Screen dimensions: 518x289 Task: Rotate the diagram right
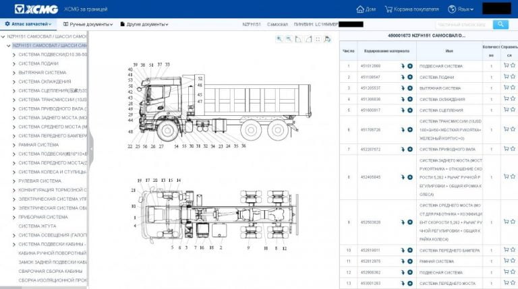(308, 39)
